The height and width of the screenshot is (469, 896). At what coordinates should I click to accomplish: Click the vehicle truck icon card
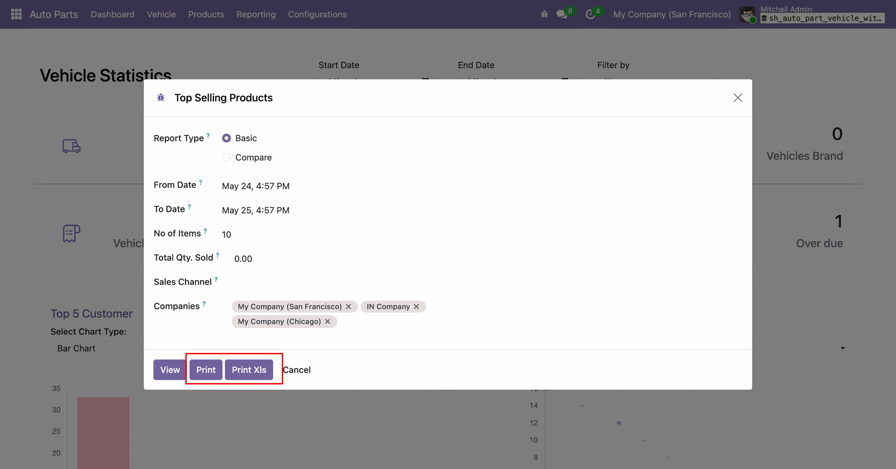tap(71, 146)
